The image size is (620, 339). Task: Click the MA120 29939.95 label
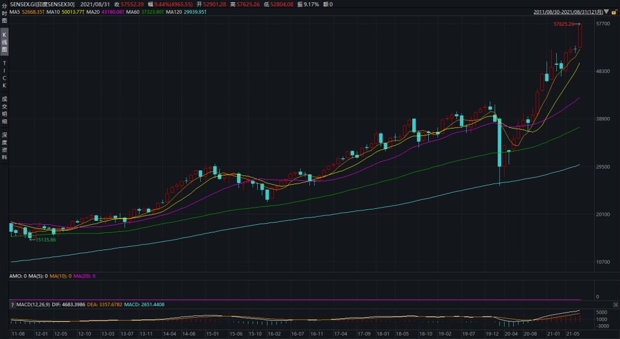click(x=186, y=12)
